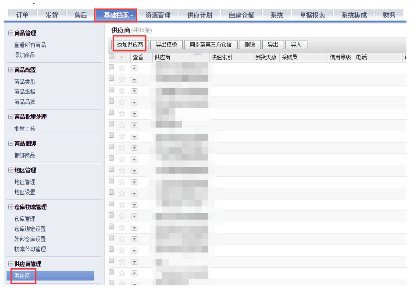Select all suppliers with the header checkbox
Screen dimensions: 418x291
tap(111, 56)
